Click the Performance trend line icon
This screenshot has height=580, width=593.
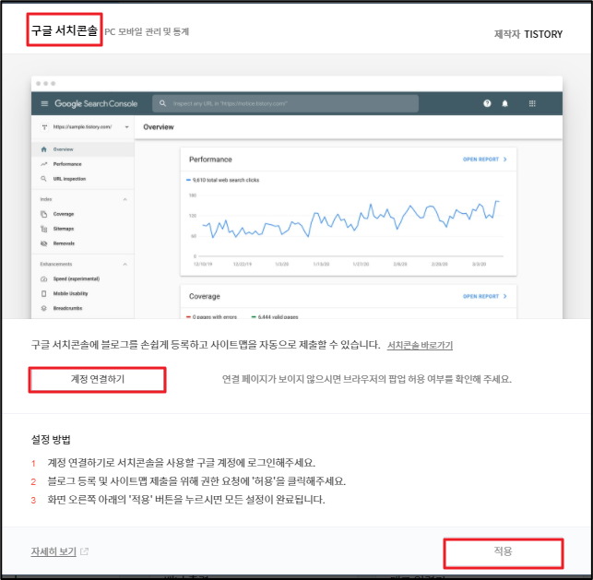pyautogui.click(x=44, y=164)
